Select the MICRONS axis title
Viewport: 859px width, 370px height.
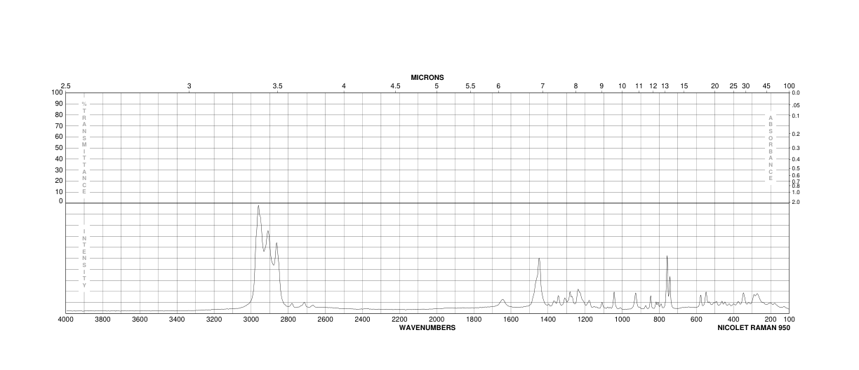pos(427,77)
